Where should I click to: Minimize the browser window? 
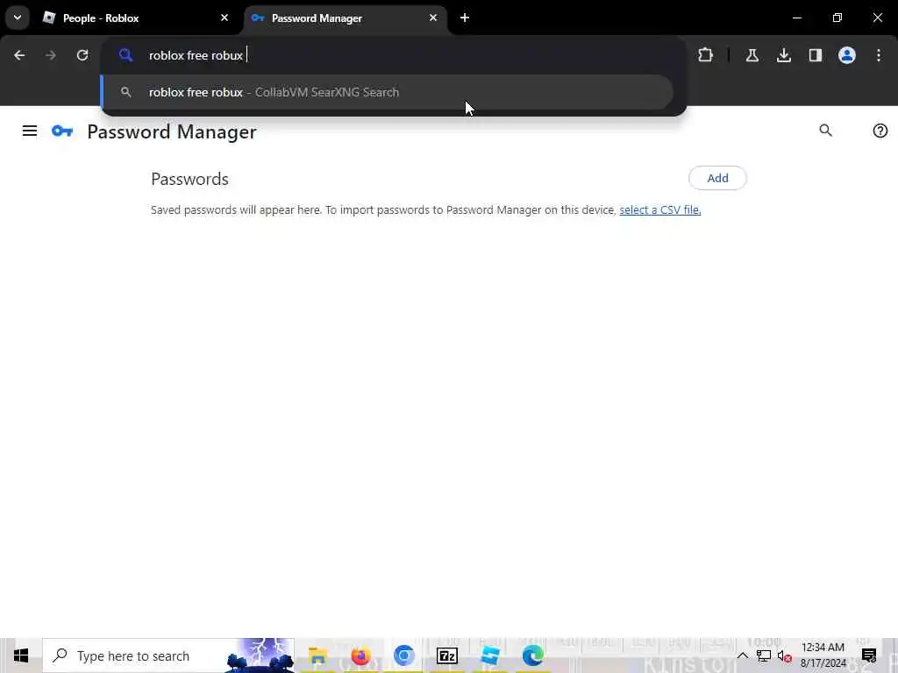pyautogui.click(x=797, y=18)
